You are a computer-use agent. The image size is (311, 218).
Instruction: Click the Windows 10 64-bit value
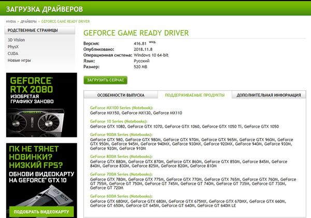(151, 55)
